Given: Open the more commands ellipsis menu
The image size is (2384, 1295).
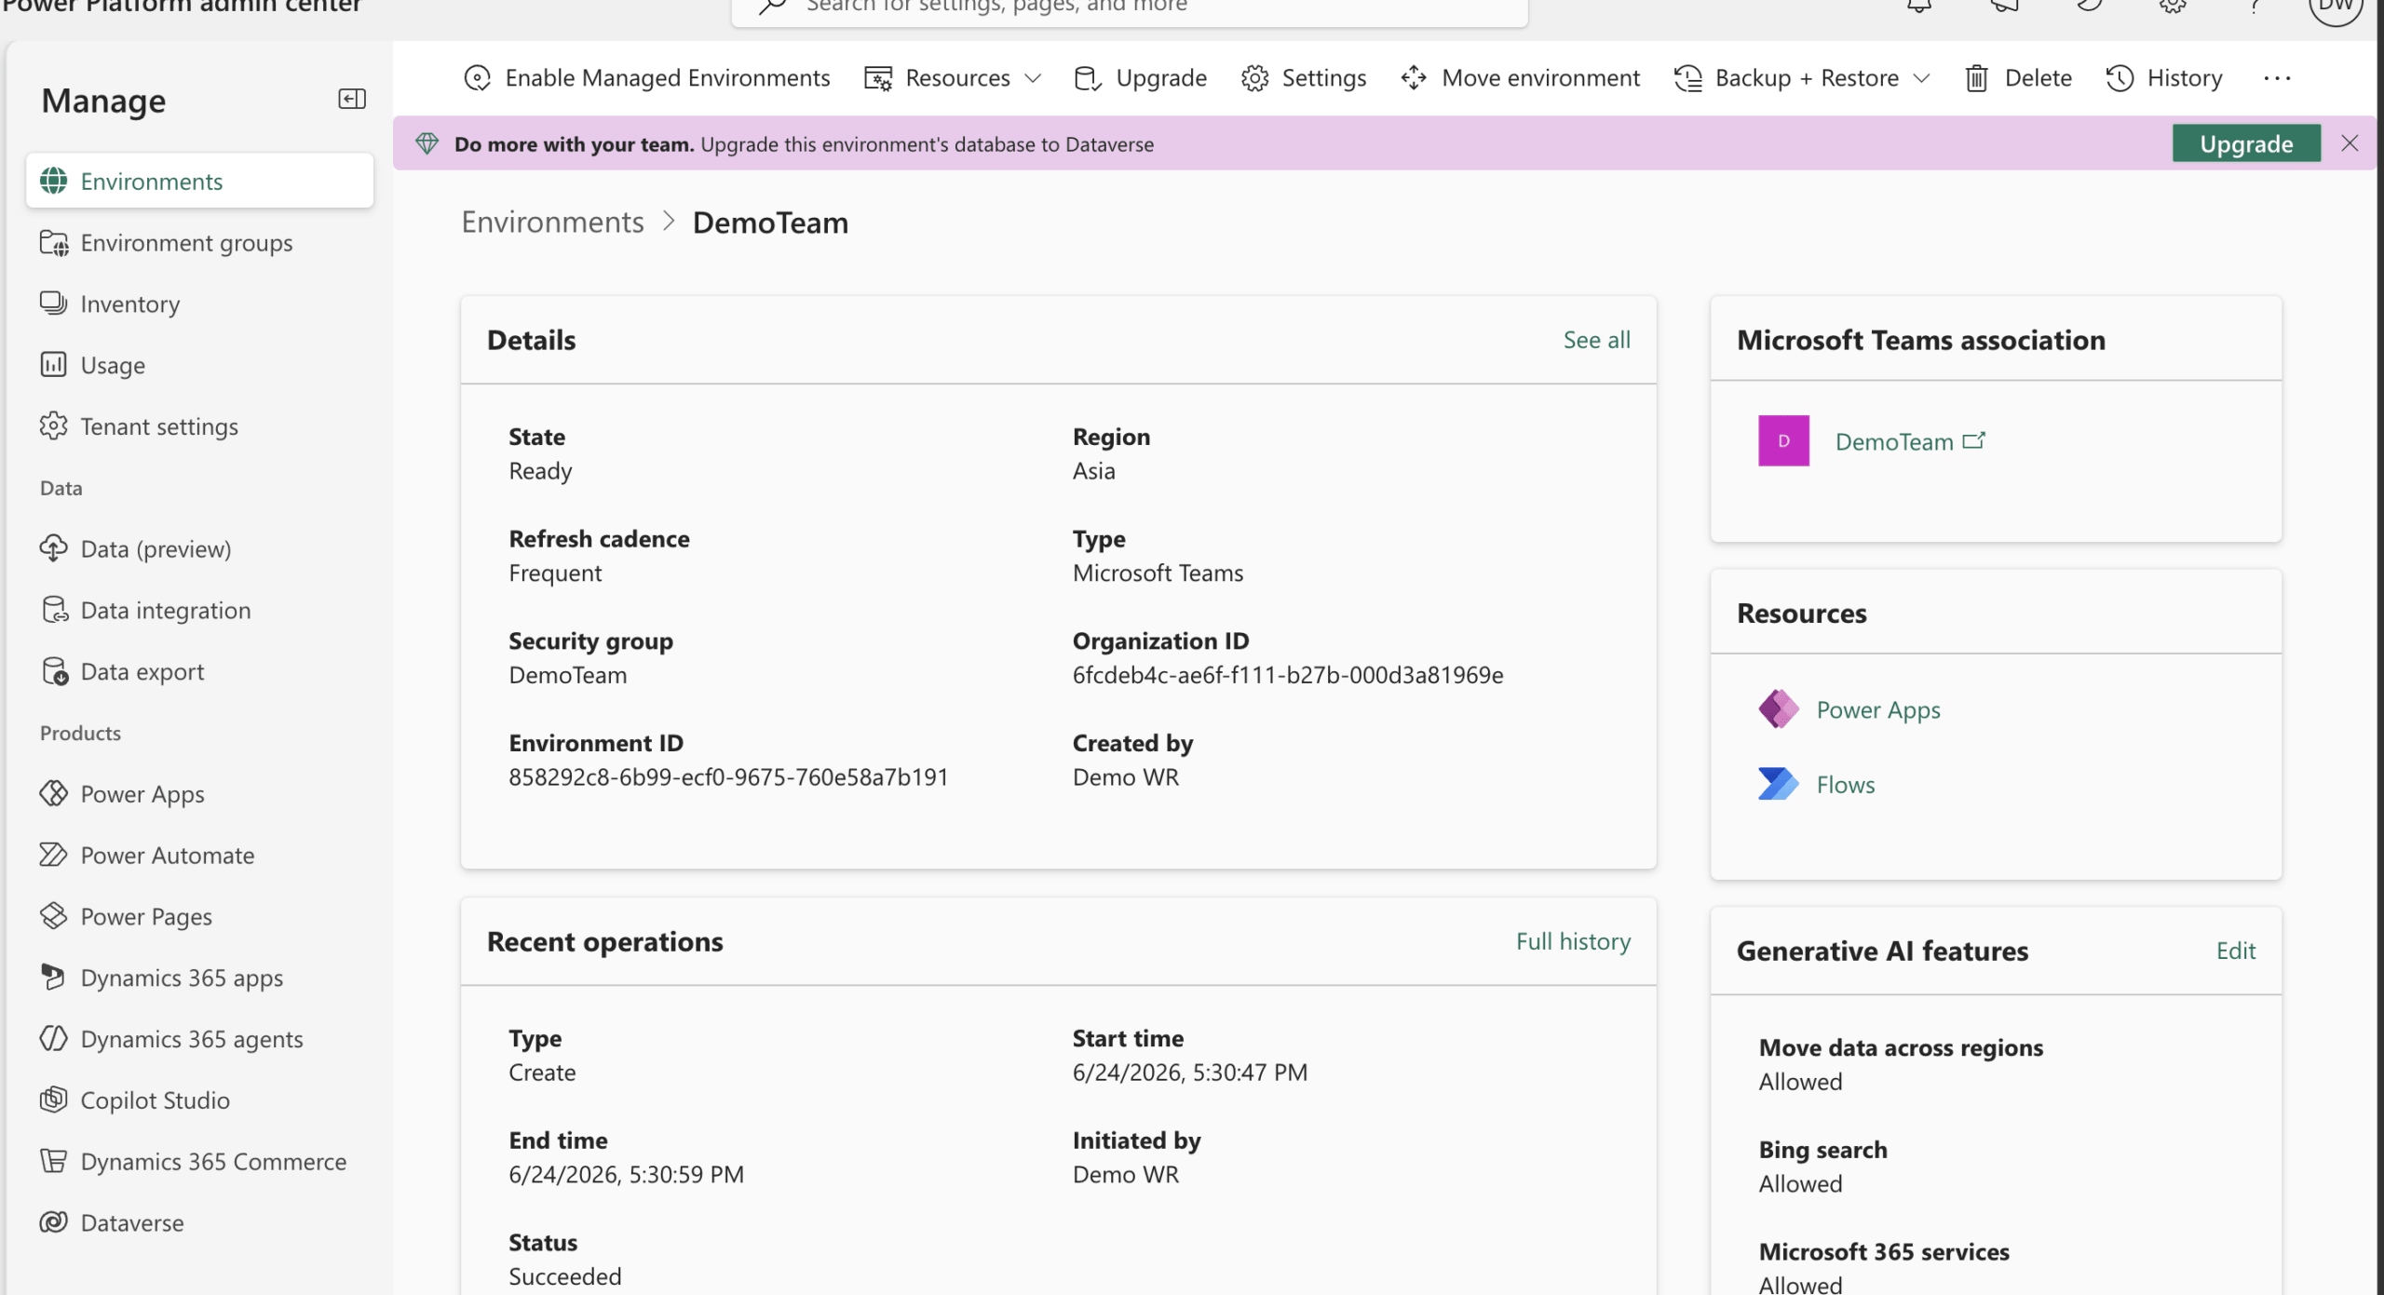Looking at the screenshot, I should 2277,78.
